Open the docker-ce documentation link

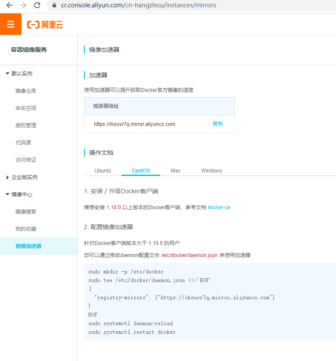(x=219, y=207)
